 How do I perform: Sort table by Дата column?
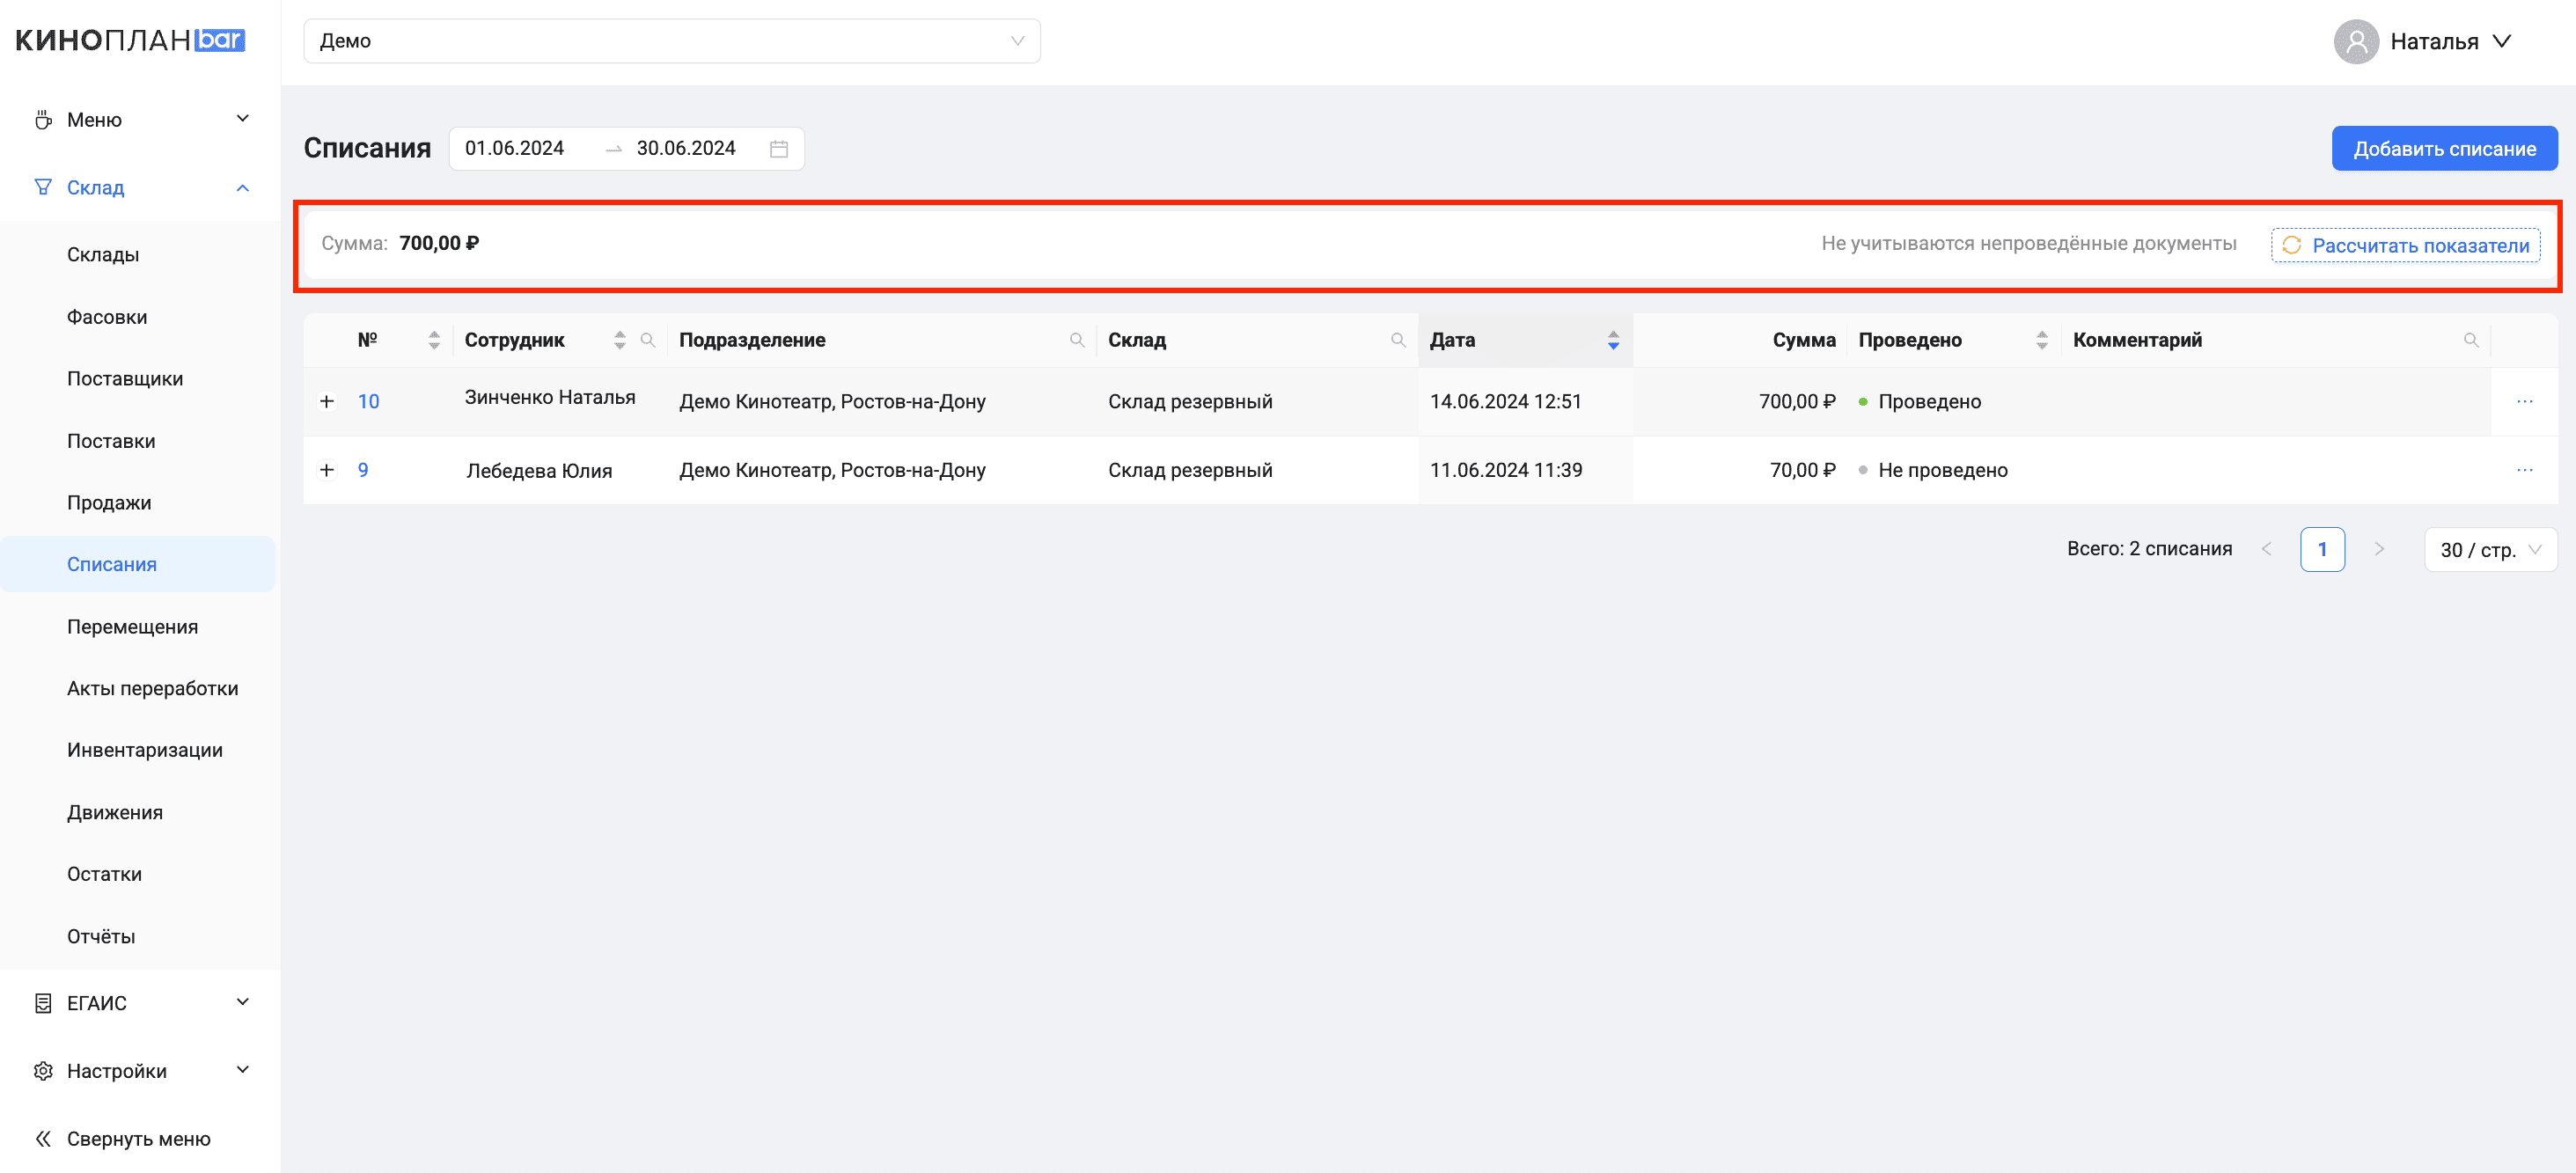point(1613,340)
